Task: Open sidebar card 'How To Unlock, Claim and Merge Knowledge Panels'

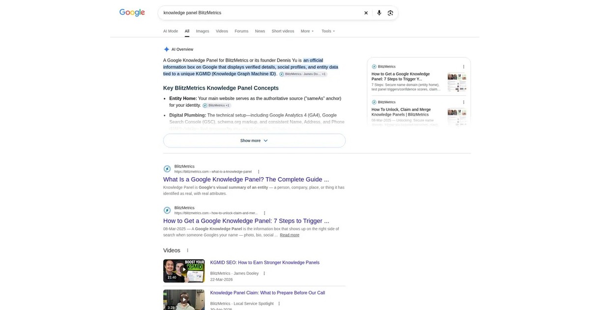Action: 400,112
